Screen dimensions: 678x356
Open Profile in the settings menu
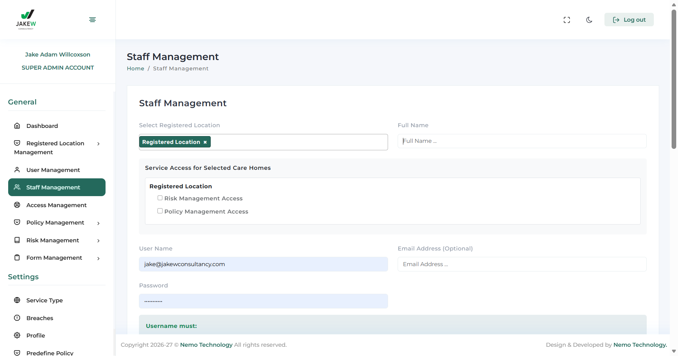click(x=36, y=335)
